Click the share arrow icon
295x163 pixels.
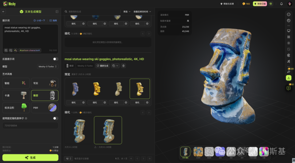point(289,72)
